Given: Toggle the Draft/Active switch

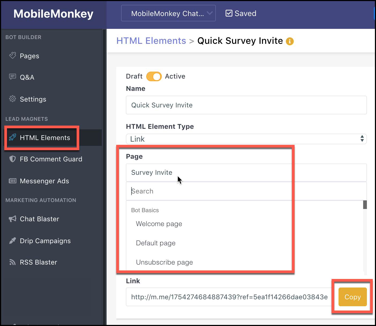Looking at the screenshot, I should coord(154,76).
